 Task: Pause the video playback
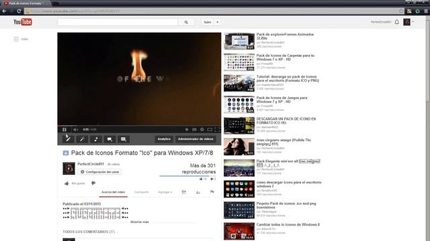coord(64,129)
